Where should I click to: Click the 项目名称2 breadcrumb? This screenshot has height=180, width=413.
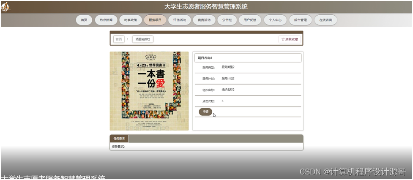click(x=143, y=39)
